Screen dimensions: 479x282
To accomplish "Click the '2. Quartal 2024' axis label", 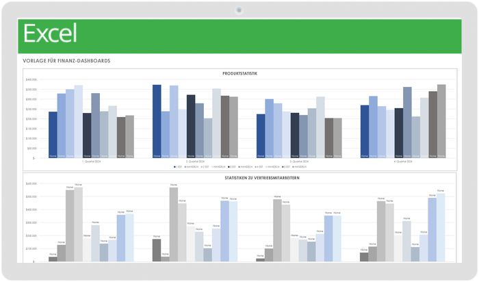I will coord(195,162).
